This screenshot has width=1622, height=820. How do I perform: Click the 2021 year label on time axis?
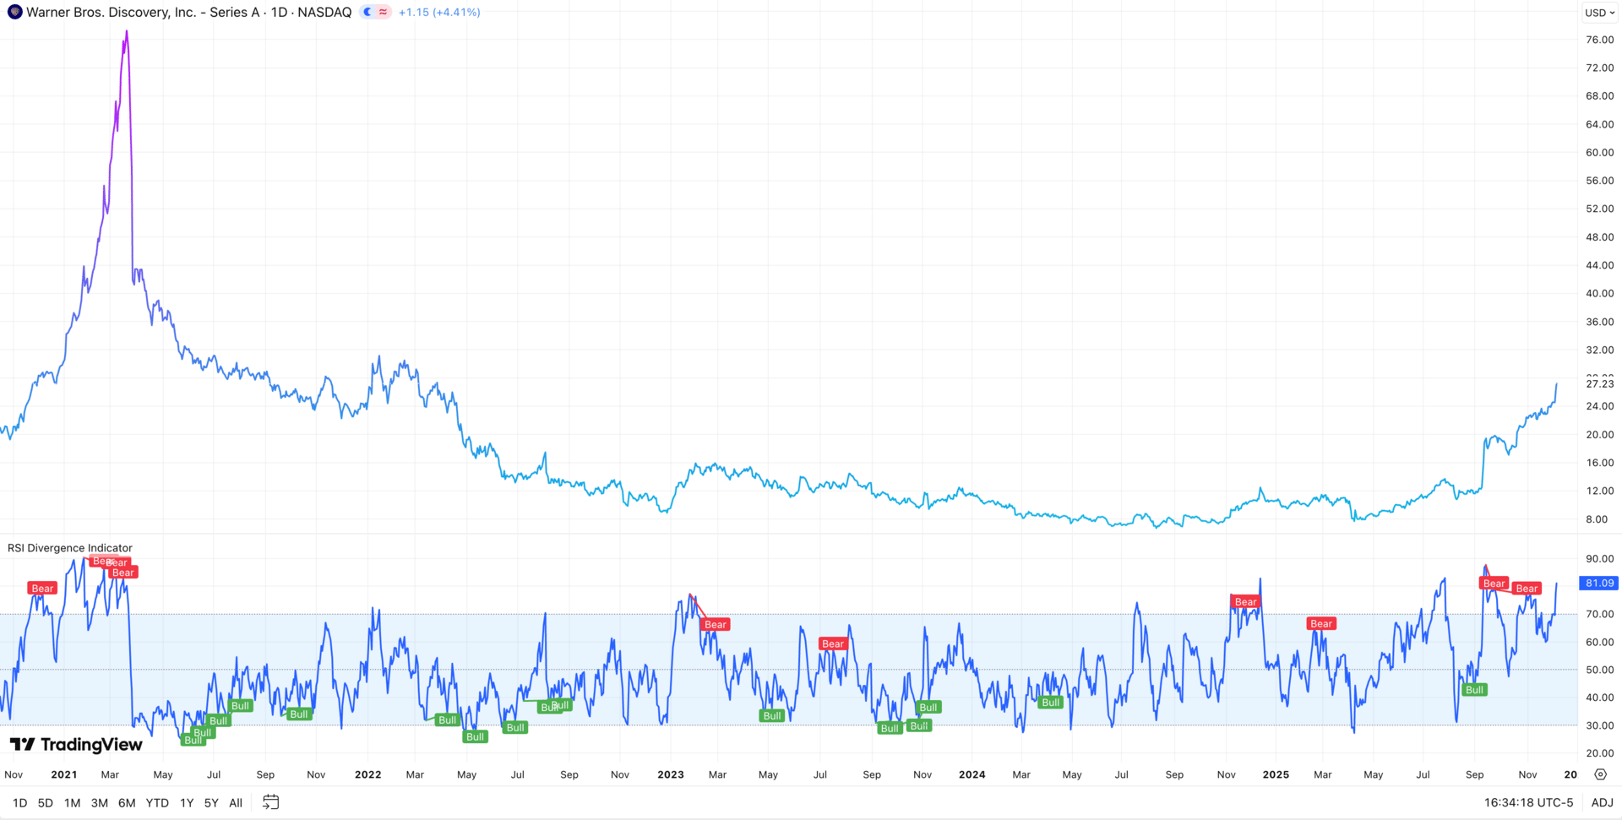(x=64, y=774)
